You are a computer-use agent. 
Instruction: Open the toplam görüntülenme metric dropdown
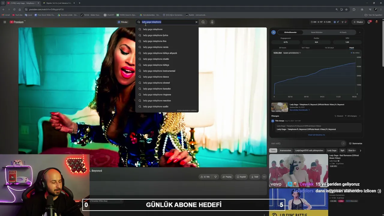pos(292,53)
